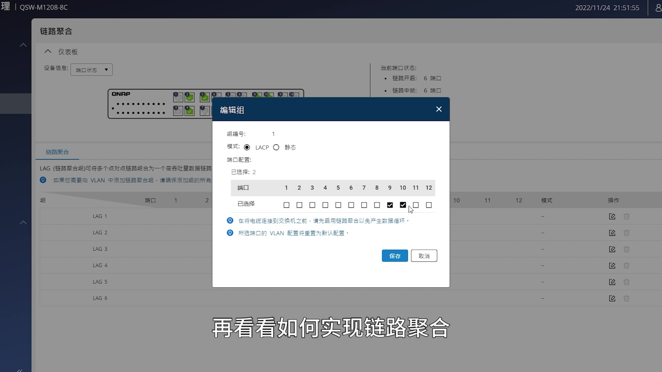Image resolution: width=662 pixels, height=372 pixels.
Task: Click info icon beside 如果您需要向 VLAN
Action: click(43, 180)
